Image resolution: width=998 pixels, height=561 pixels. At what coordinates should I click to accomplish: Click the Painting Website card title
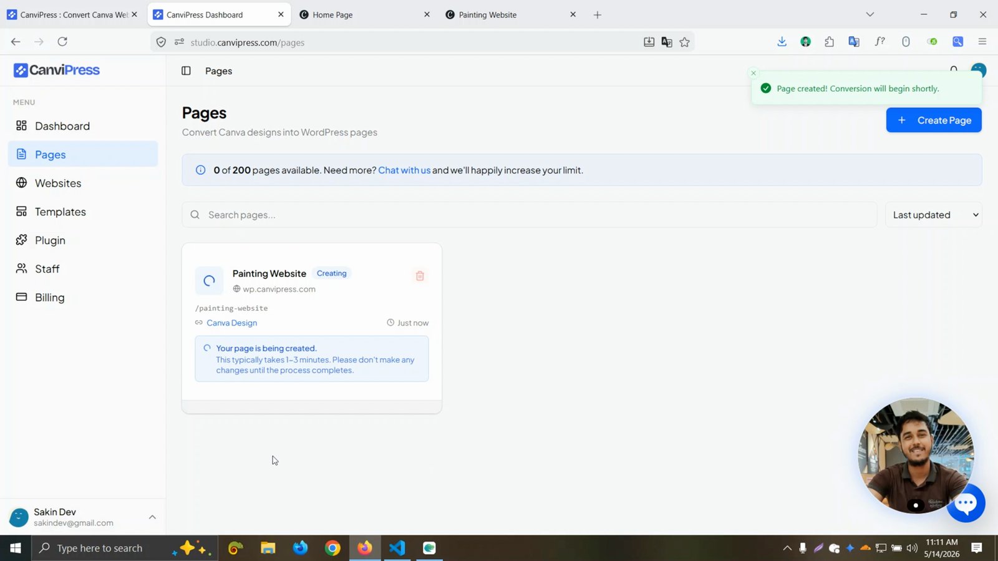(x=269, y=273)
